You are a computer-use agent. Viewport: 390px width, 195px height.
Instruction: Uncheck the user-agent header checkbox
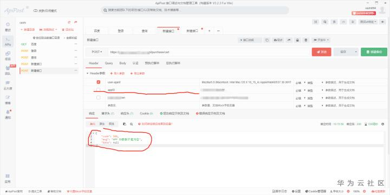click(x=99, y=82)
